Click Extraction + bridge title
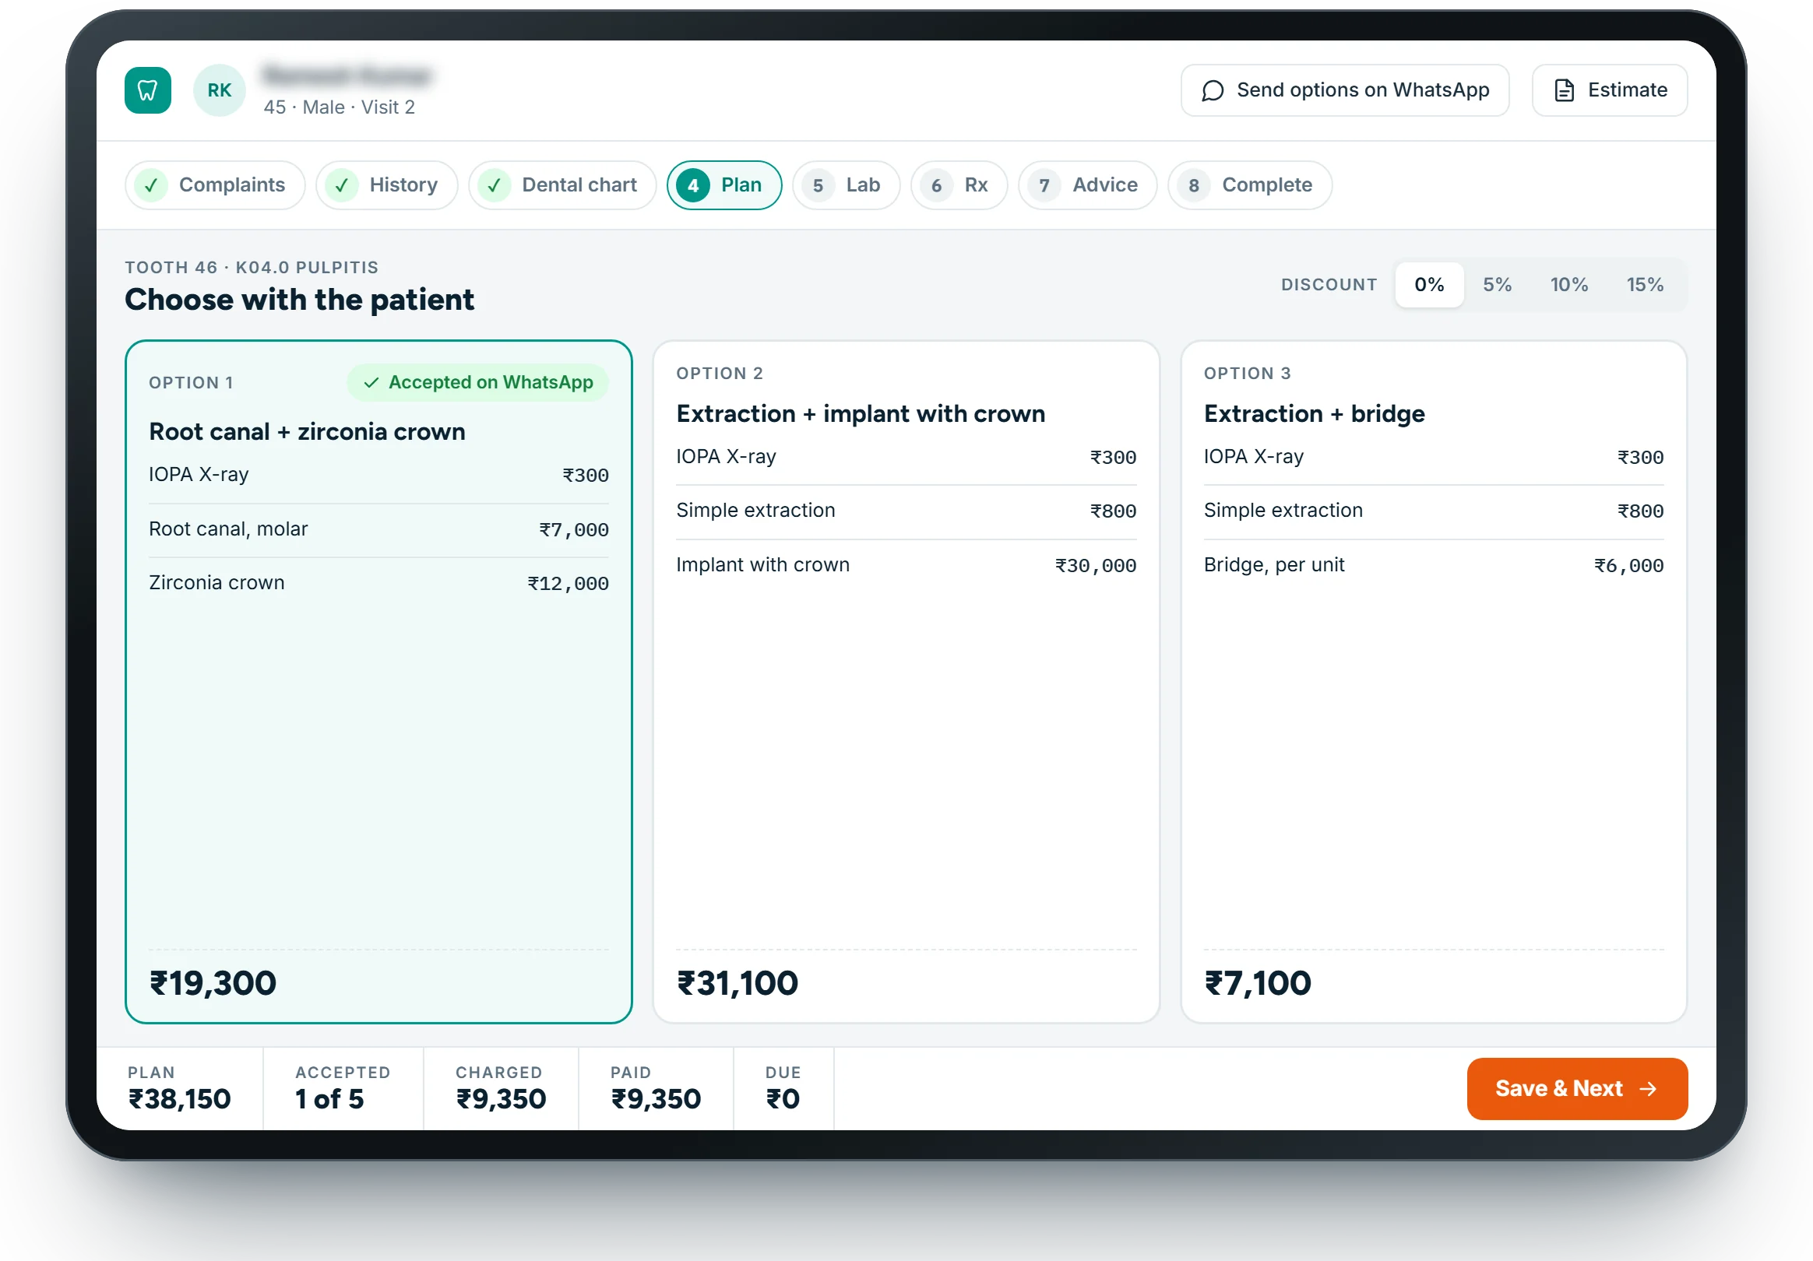The height and width of the screenshot is (1261, 1813). click(1314, 414)
